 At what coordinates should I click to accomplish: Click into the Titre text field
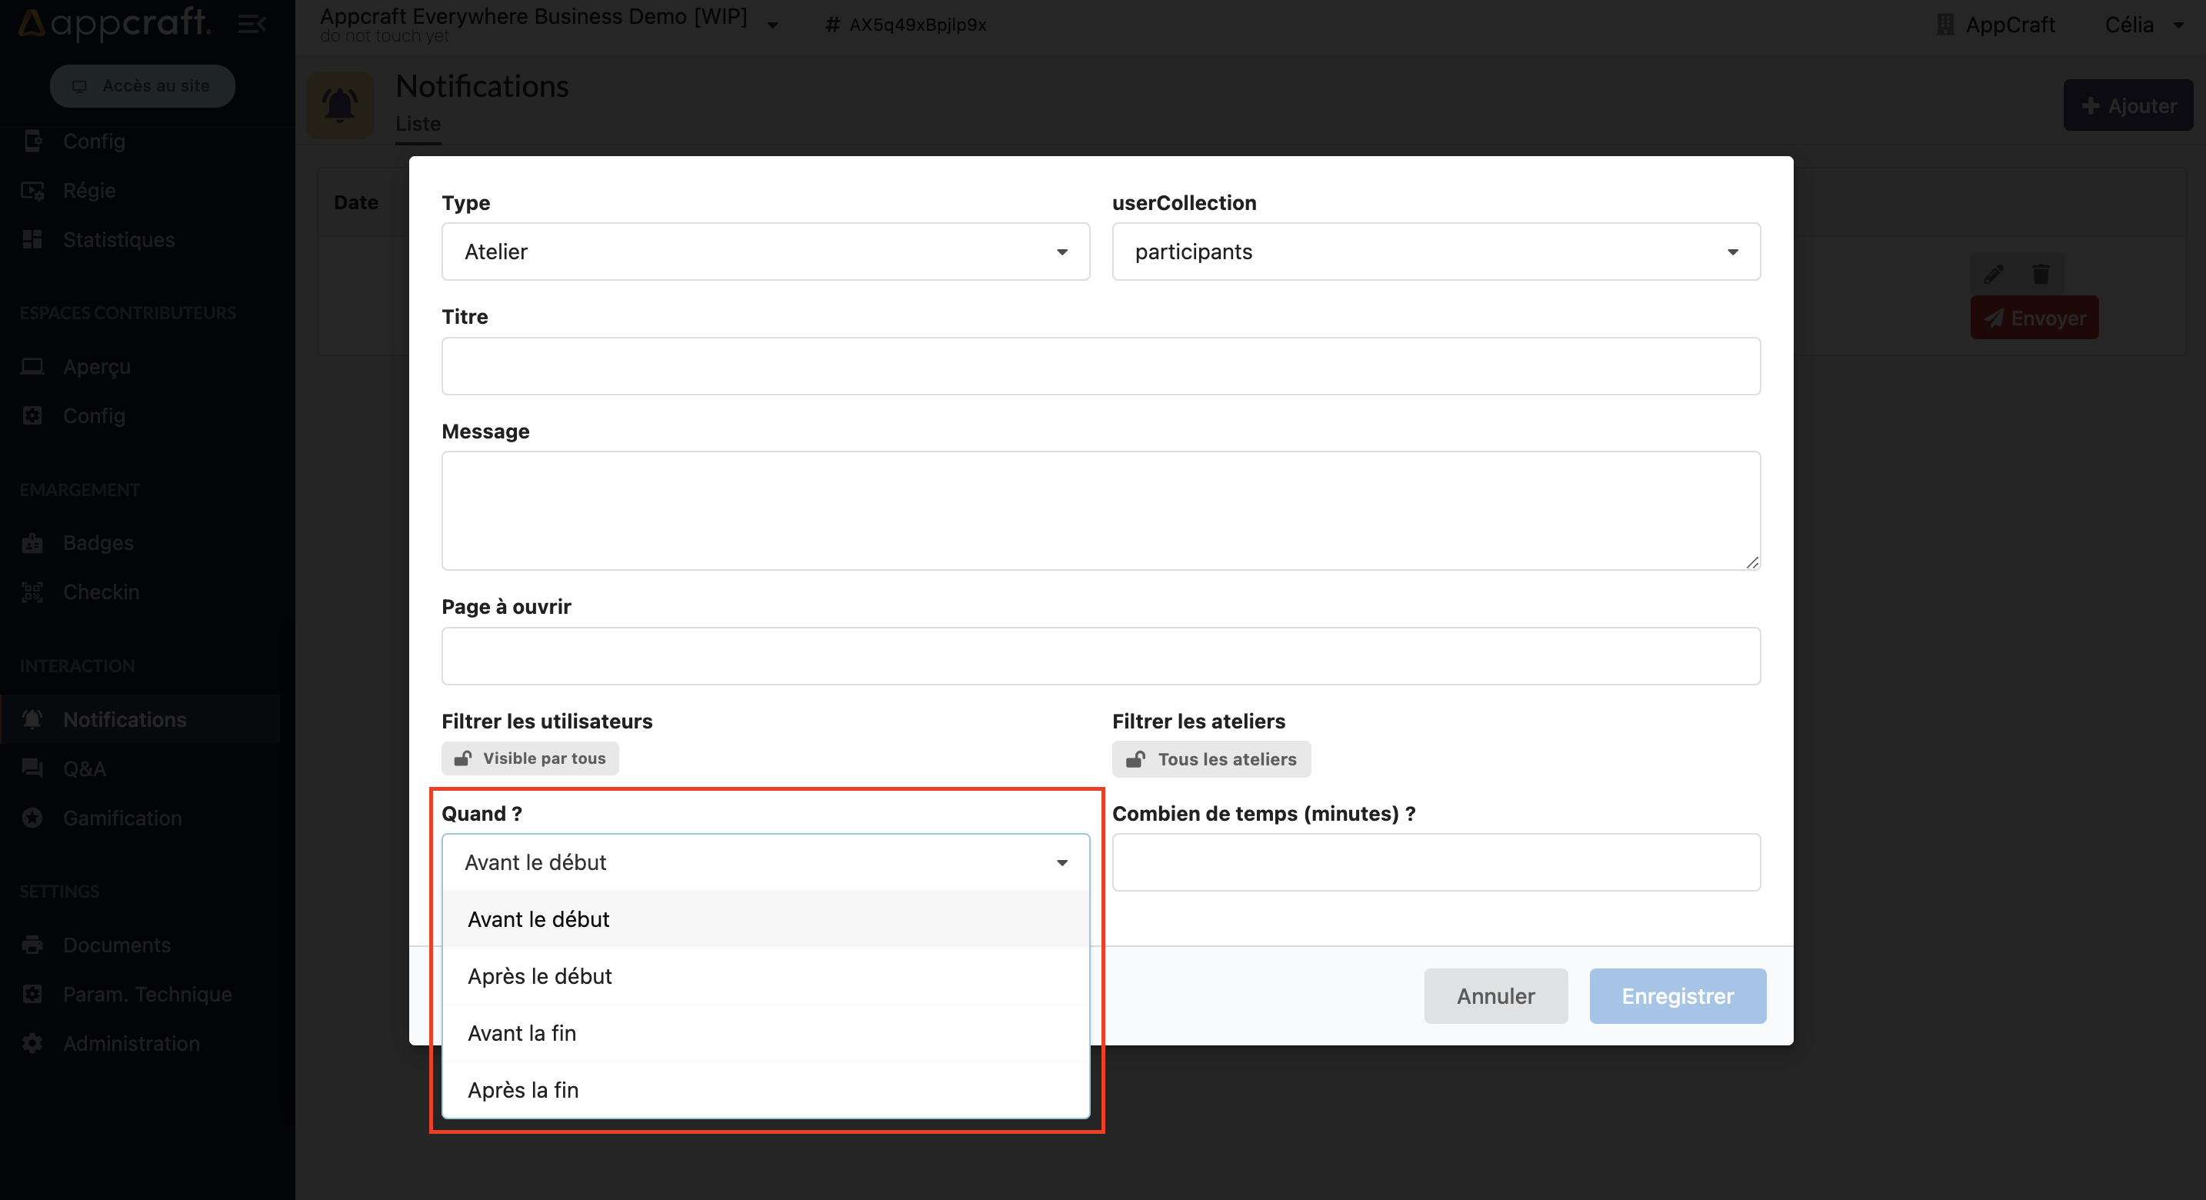pos(1101,367)
